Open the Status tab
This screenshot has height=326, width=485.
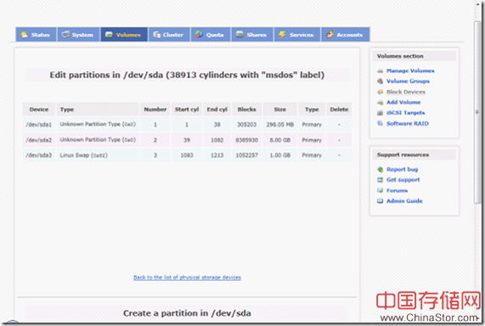(37, 34)
